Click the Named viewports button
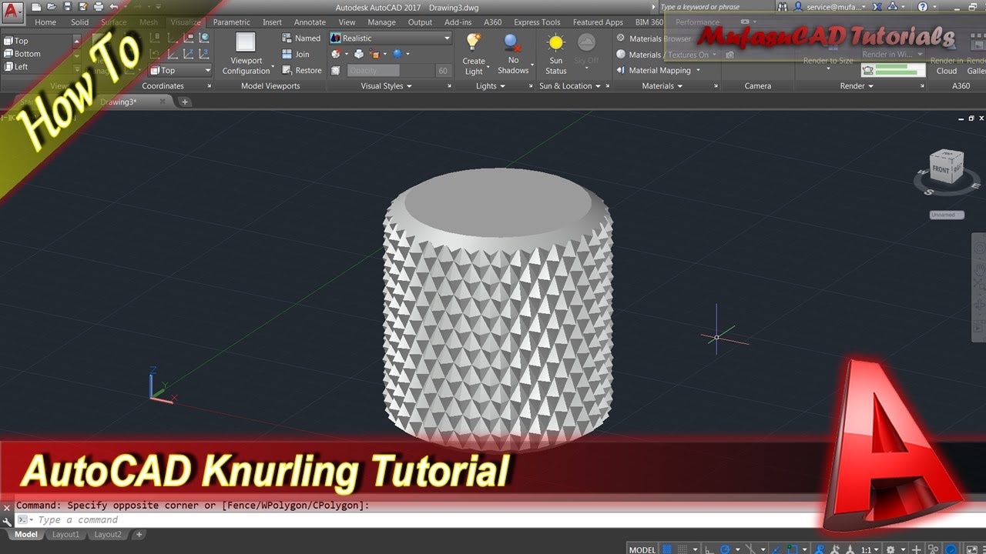Image resolution: width=986 pixels, height=554 pixels. tap(301, 38)
